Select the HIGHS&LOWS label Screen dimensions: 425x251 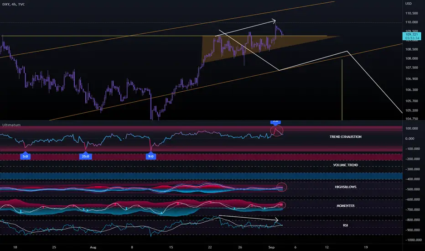345,187
